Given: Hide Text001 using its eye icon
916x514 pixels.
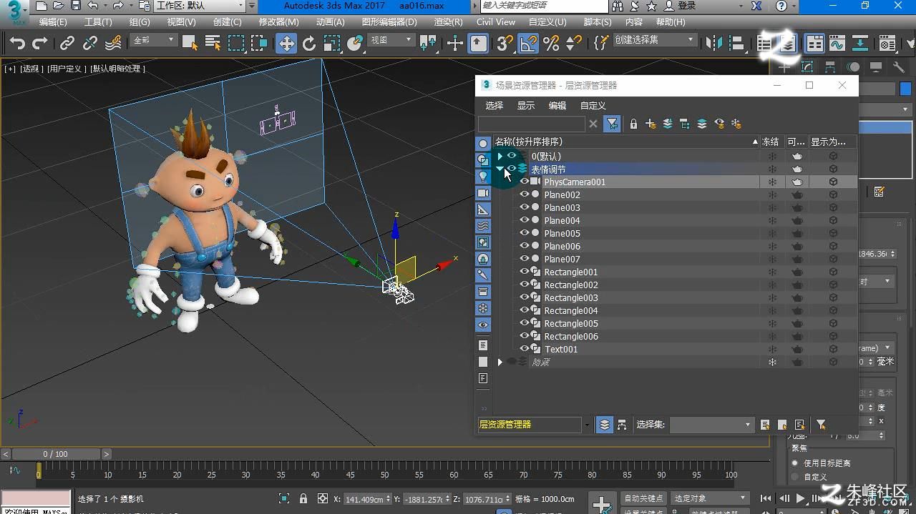Looking at the screenshot, I should pos(525,349).
